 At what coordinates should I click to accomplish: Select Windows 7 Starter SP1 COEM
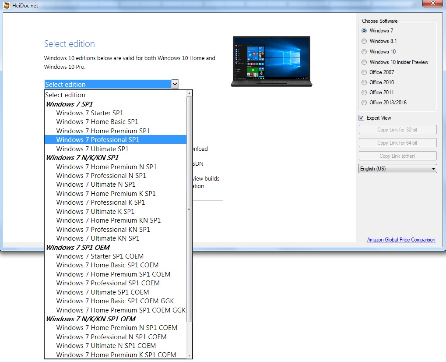[116, 256]
